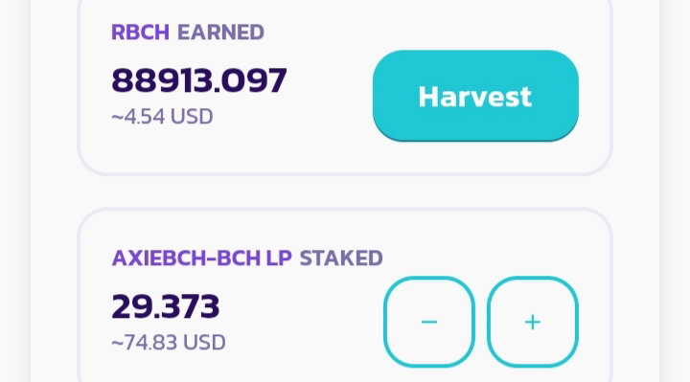Click the rounded border of the Staked card
690x382 pixels.
pyautogui.click(x=345, y=210)
